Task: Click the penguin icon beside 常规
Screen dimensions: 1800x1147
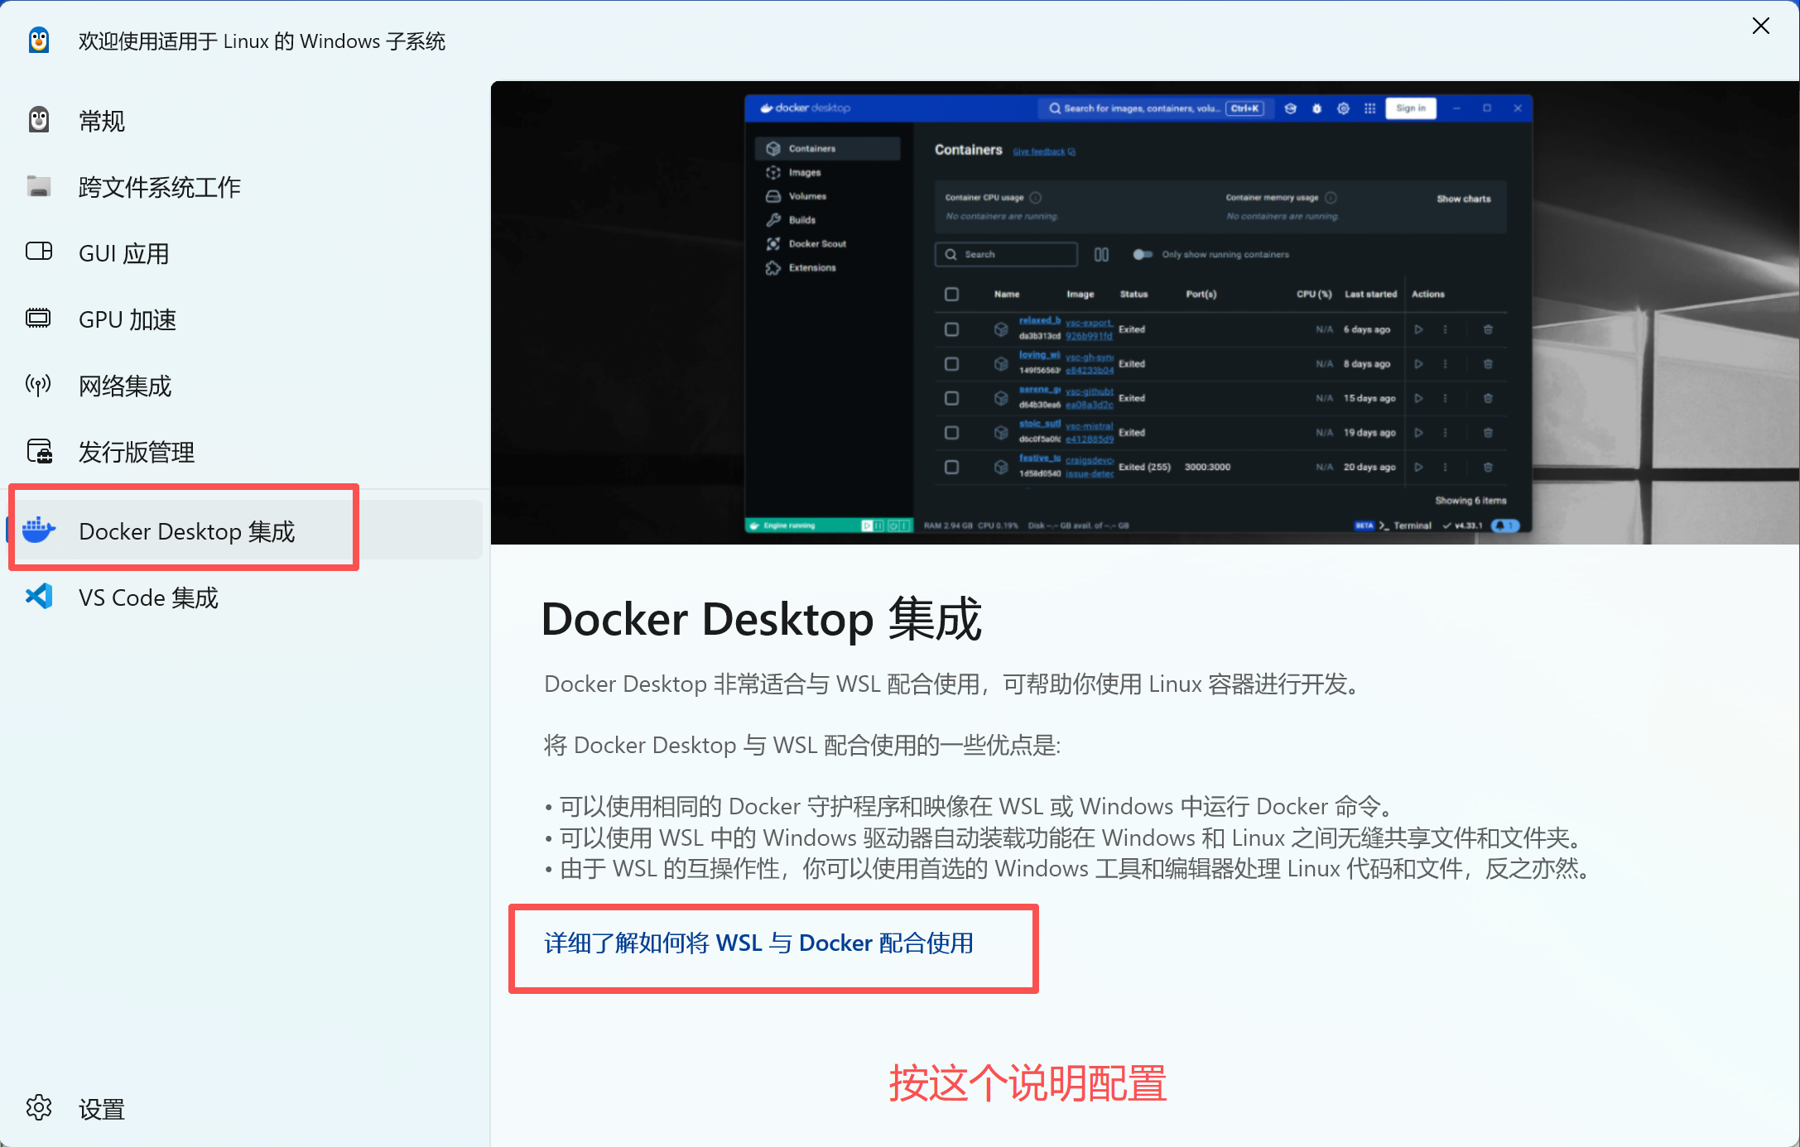Action: click(39, 121)
